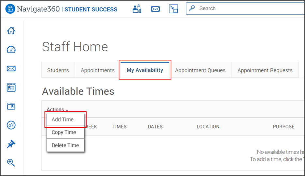
Task: Open the dashboard gauge icon in sidebar
Action: [x=11, y=49]
